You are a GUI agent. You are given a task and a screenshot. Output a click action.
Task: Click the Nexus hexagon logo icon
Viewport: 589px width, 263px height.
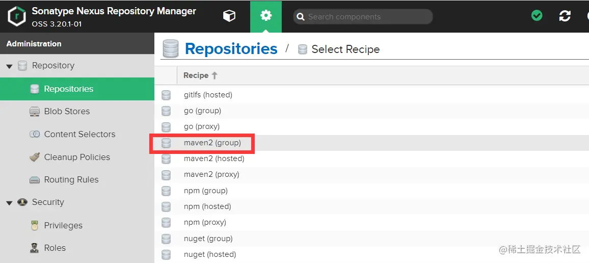16,16
